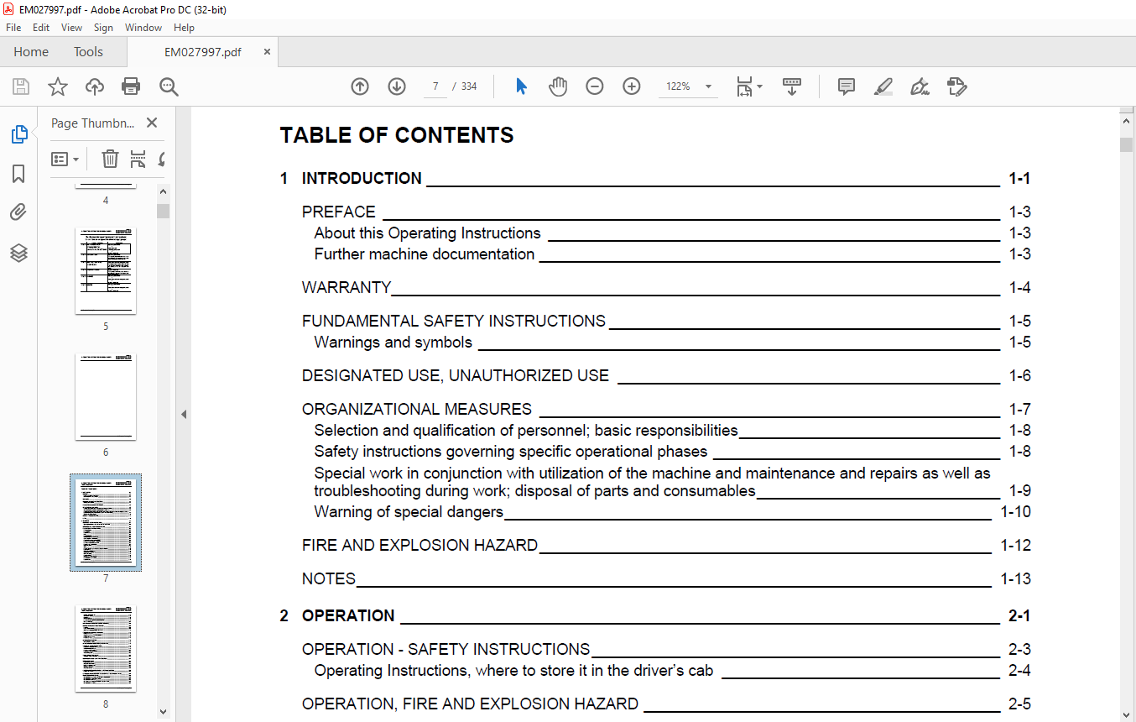Open the Window menu
The height and width of the screenshot is (722, 1136).
143,28
